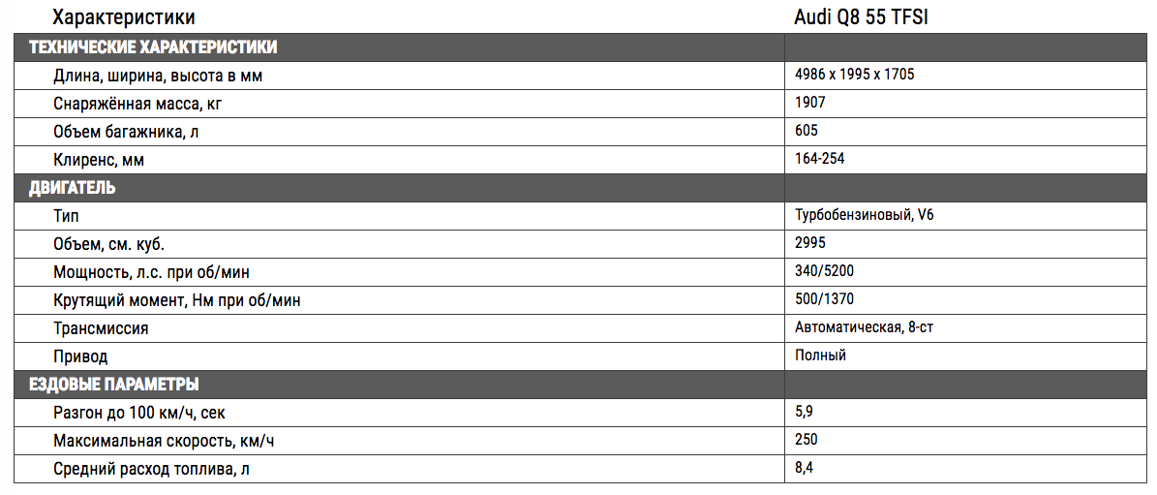Select the ТЕХНИЧЕСКИЕ ХАРАКТЕРИСТИКИ section header
Viewport: 1157px width, 495px height.
pos(153,48)
